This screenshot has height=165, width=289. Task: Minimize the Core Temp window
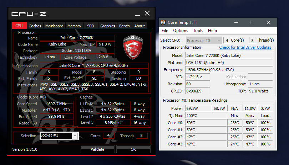(236, 22)
